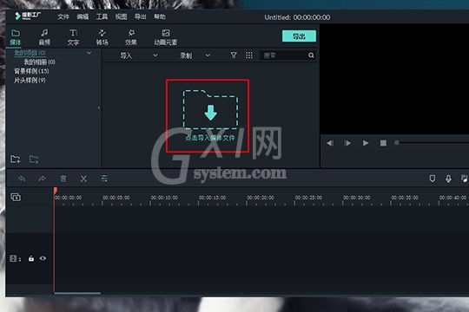The image size is (469, 312).
Task: Click the undo arrow icon
Action: [22, 179]
